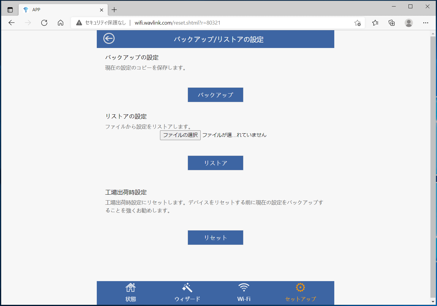Open the セットアップ gear tab
Viewport: 437px width, 306px height.
pyautogui.click(x=300, y=293)
